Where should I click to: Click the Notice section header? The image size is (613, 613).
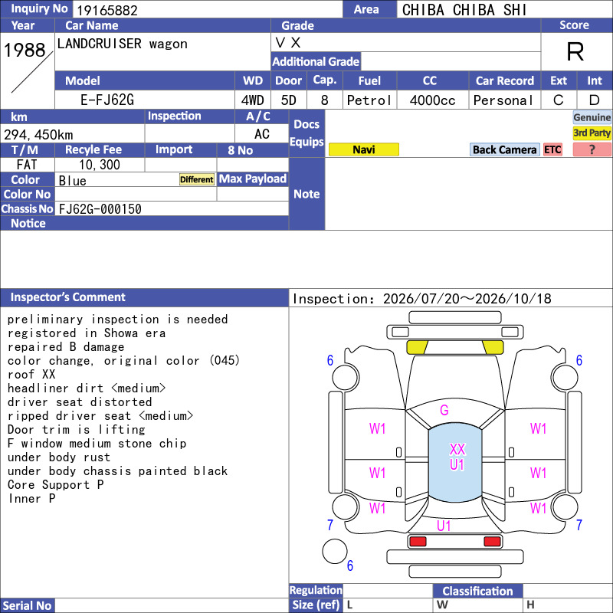coord(144,223)
